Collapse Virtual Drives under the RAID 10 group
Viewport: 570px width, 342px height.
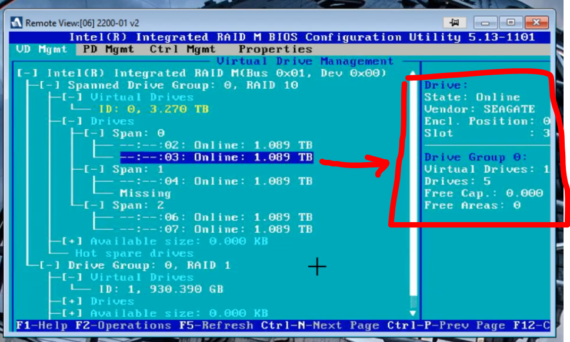(x=72, y=98)
